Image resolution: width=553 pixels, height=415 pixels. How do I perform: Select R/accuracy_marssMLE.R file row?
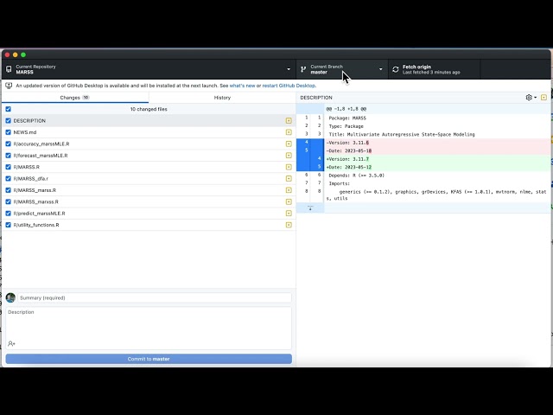tap(149, 144)
